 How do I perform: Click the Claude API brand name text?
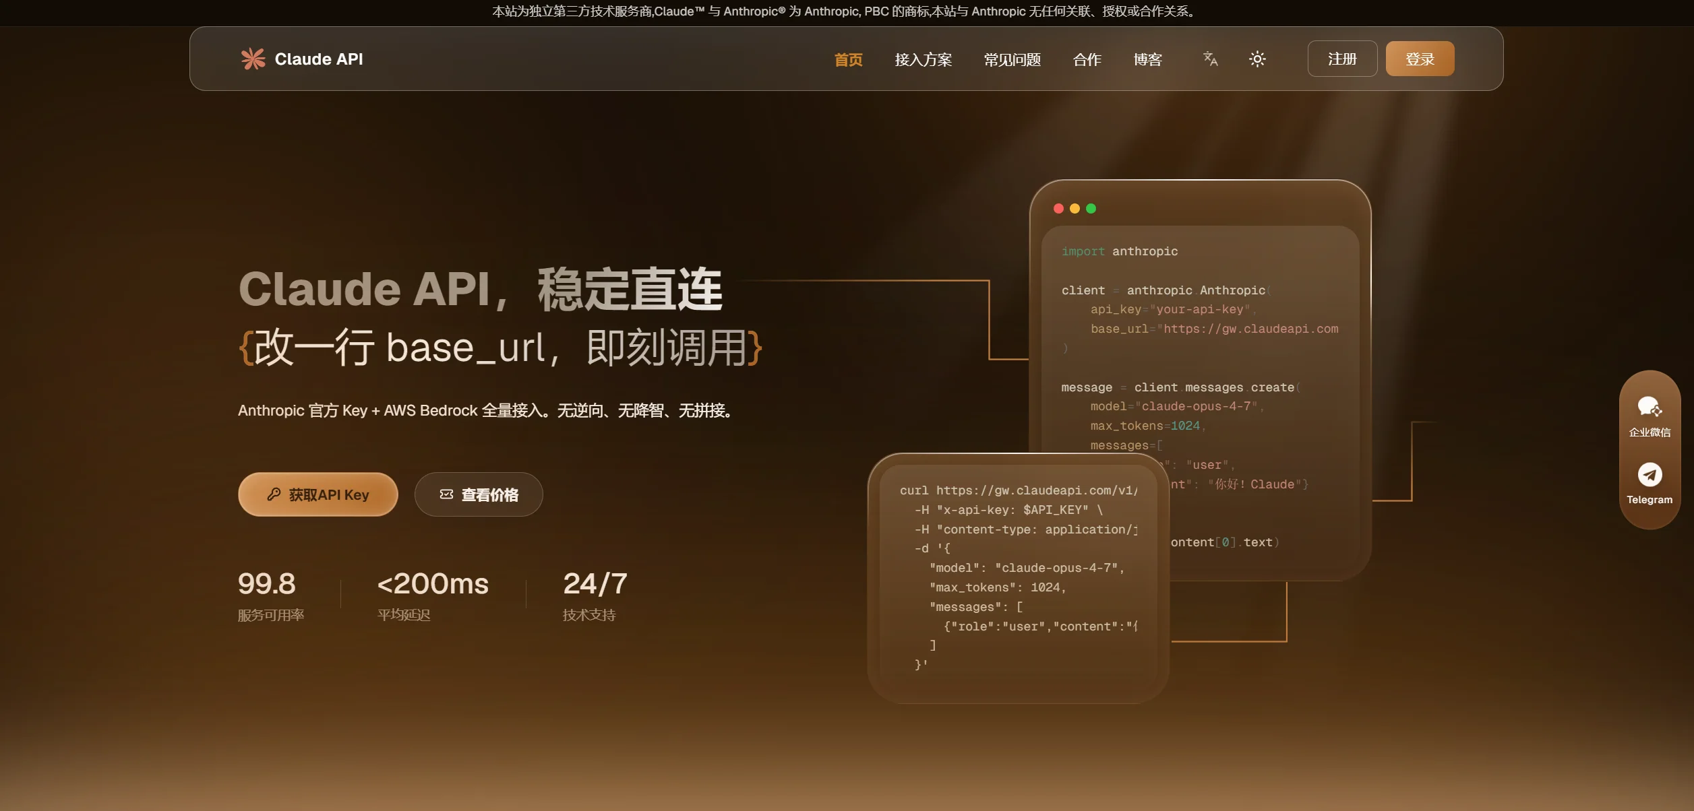pyautogui.click(x=319, y=59)
